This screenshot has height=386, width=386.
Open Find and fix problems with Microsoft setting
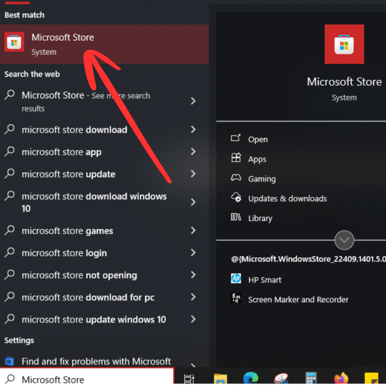(96, 361)
